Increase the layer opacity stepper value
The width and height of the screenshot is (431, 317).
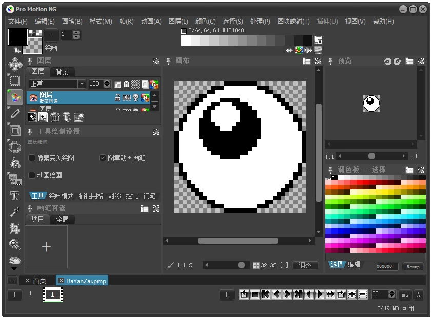point(107,82)
